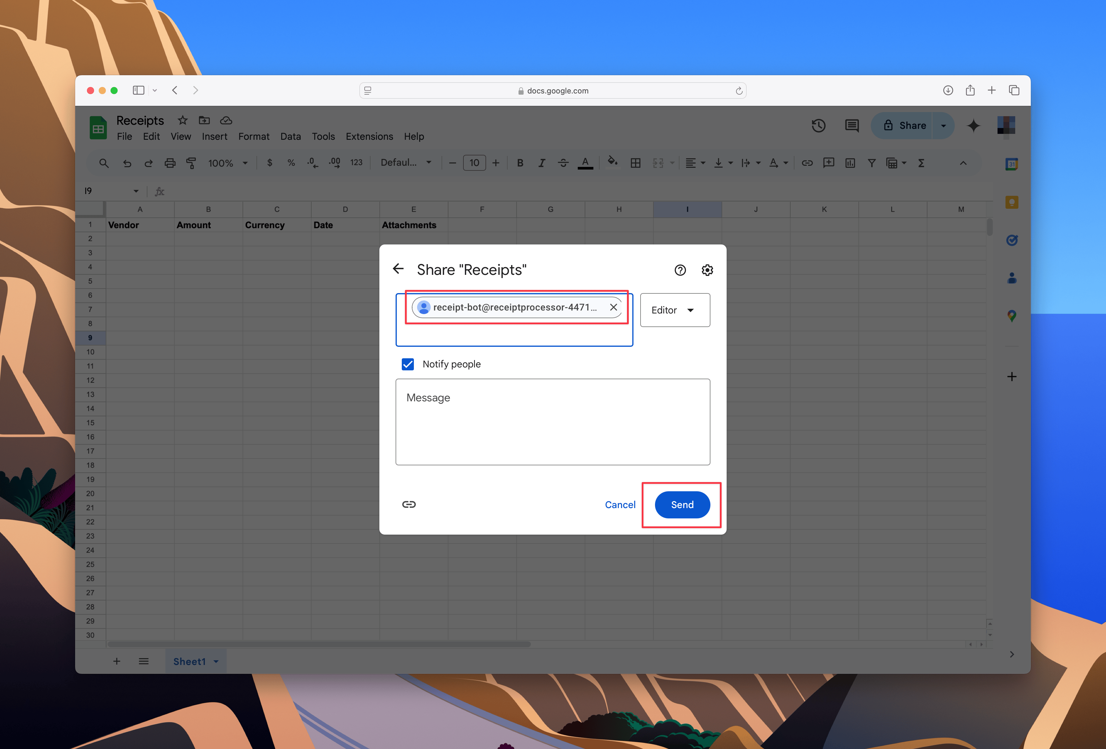Click the print icon
Image resolution: width=1106 pixels, height=749 pixels.
170,163
